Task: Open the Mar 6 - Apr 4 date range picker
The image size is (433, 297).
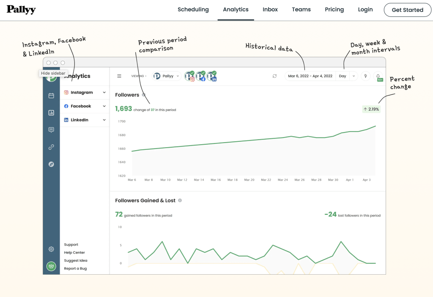Action: pos(310,76)
